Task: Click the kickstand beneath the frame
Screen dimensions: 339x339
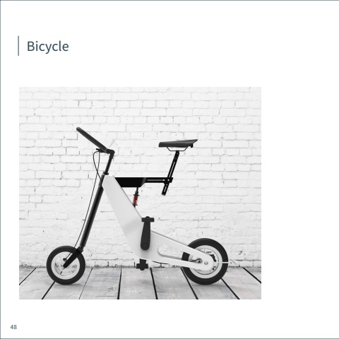Action: (142, 265)
